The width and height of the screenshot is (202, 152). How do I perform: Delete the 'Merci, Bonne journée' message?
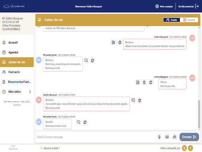click(x=144, y=82)
